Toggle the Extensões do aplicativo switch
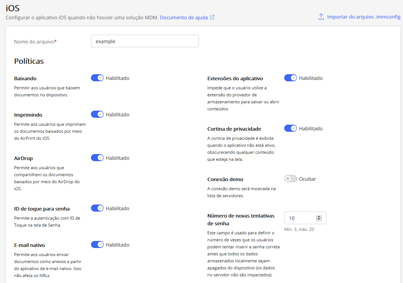The height and width of the screenshot is (283, 403). point(291,78)
